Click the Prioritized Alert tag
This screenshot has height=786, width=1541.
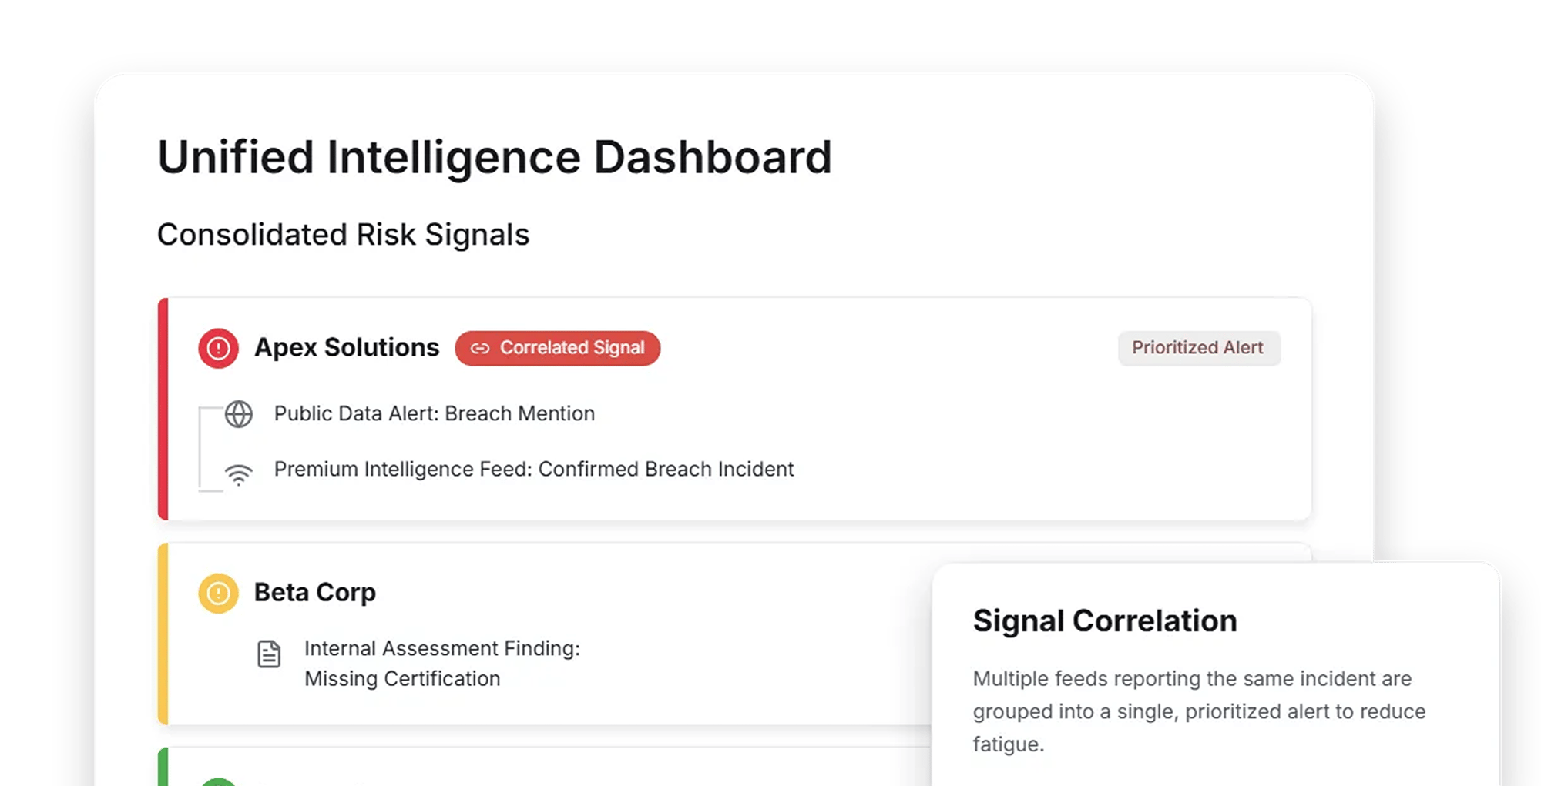[1198, 348]
